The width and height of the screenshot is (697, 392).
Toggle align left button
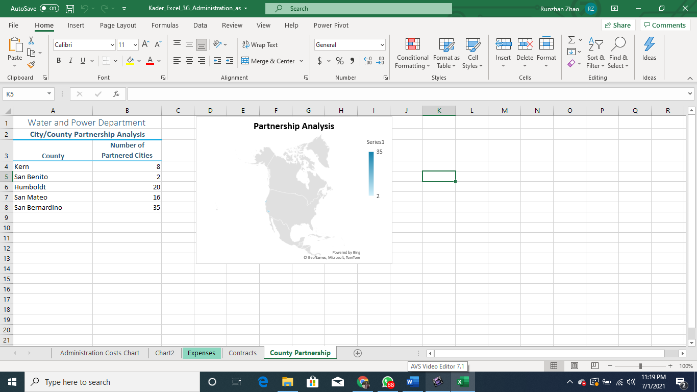[x=177, y=61]
